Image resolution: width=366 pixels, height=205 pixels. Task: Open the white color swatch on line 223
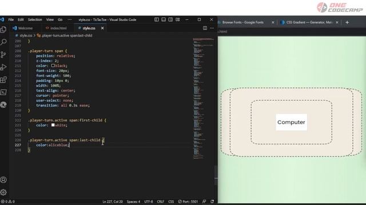click(53, 125)
